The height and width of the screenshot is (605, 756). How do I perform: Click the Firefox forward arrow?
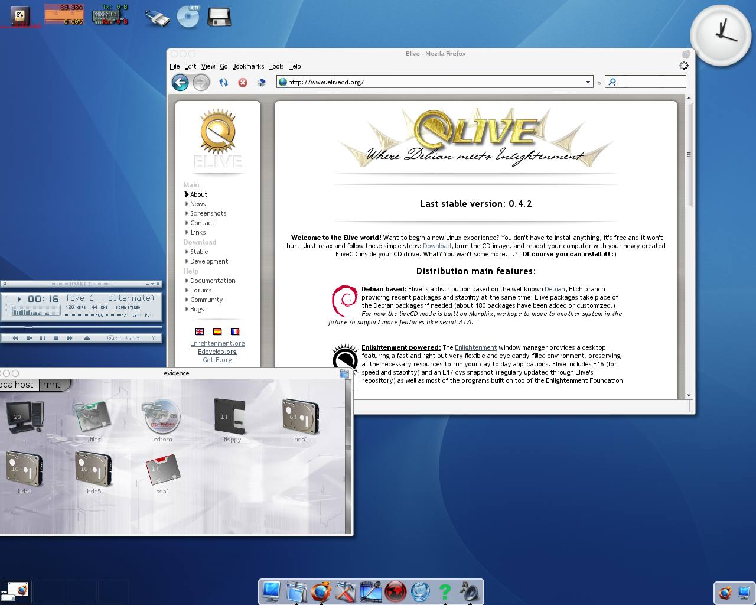201,82
